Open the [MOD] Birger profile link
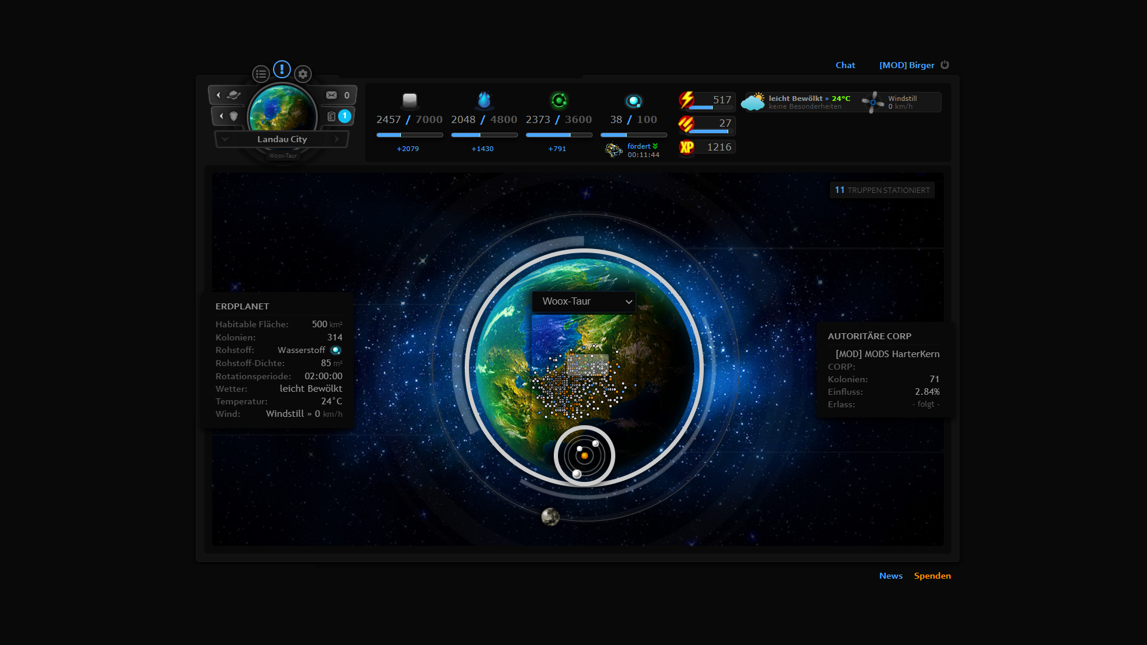 [x=906, y=65]
